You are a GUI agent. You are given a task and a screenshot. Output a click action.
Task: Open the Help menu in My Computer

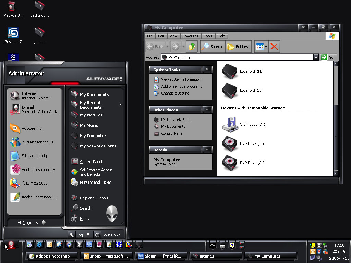pos(221,36)
